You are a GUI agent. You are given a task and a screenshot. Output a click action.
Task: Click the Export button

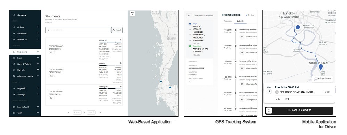pyautogui.click(x=117, y=30)
